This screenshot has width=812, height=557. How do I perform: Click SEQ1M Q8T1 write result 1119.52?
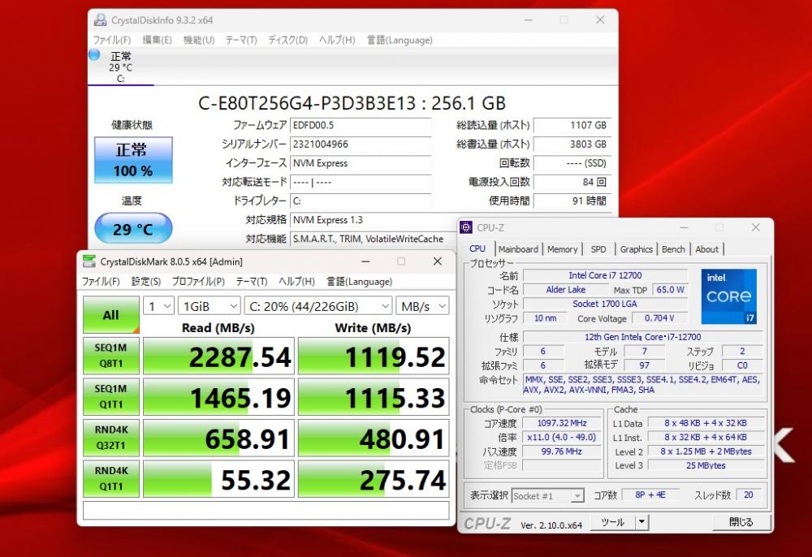374,356
